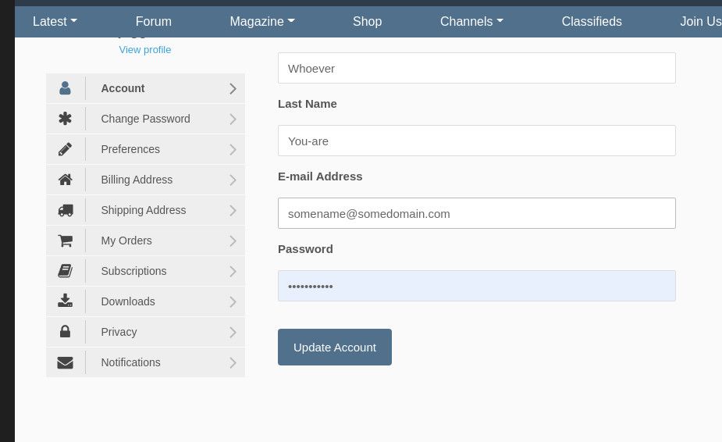Screen dimensions: 722x442
Task: Click the pencil icon for Preferences
Action: pos(66,149)
